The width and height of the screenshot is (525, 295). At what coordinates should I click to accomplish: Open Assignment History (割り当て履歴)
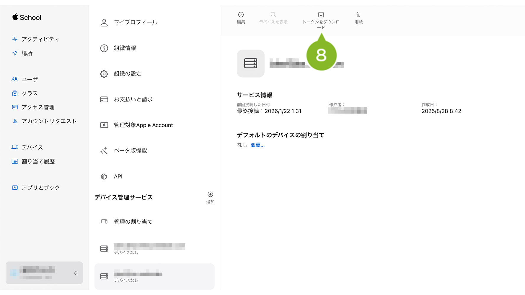(38, 161)
